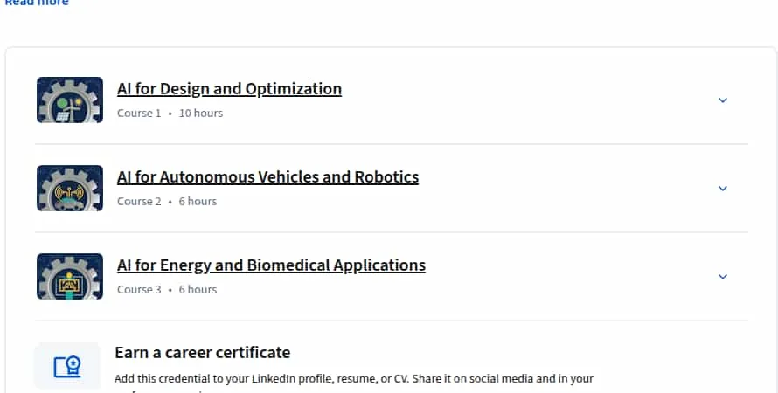Click the 6 hours duration under Course 3

pos(198,289)
